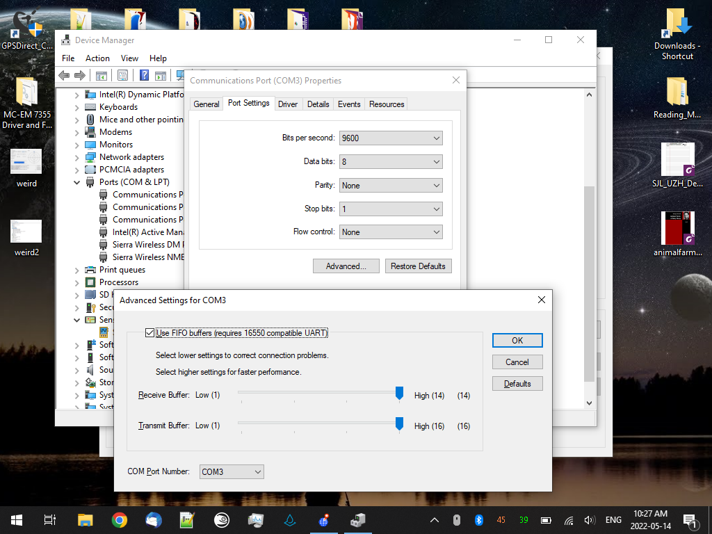Click the Transmit Buffer slider handle
Viewport: 712px width, 534px height.
click(x=399, y=423)
